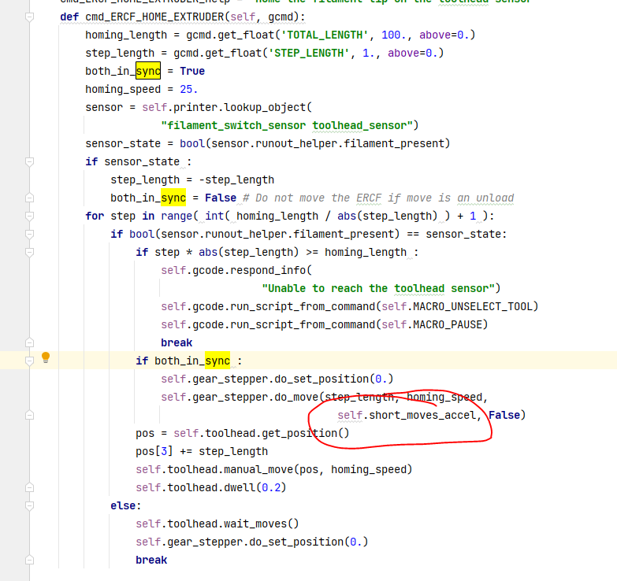Click 'respond_info(' method call

271,270
